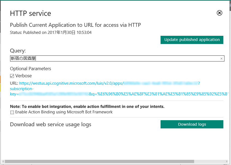Click the Verbose label text
The height and width of the screenshot is (165, 231).
(x=23, y=76)
